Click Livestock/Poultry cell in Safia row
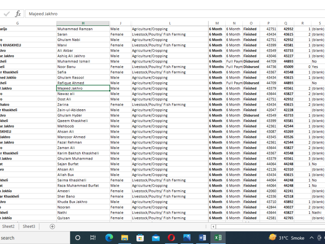Image resolution: width=325 pixels, height=244 pixels. (x=170, y=72)
